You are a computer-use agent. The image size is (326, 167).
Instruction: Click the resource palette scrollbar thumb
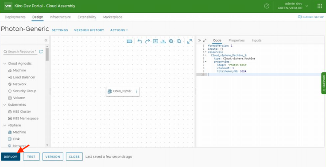pyautogui.click(x=47, y=55)
